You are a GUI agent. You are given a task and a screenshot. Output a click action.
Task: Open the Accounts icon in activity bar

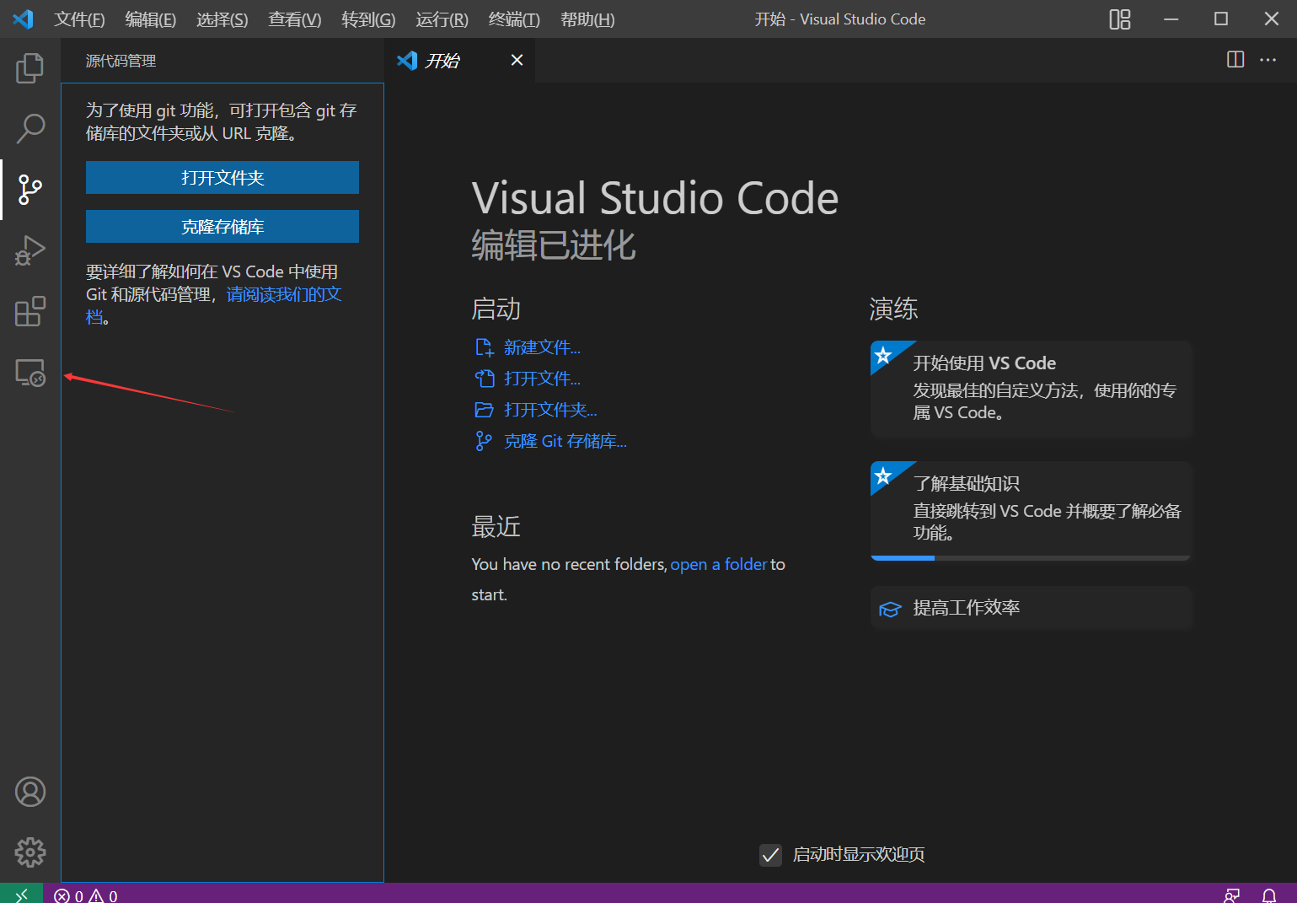[x=30, y=792]
